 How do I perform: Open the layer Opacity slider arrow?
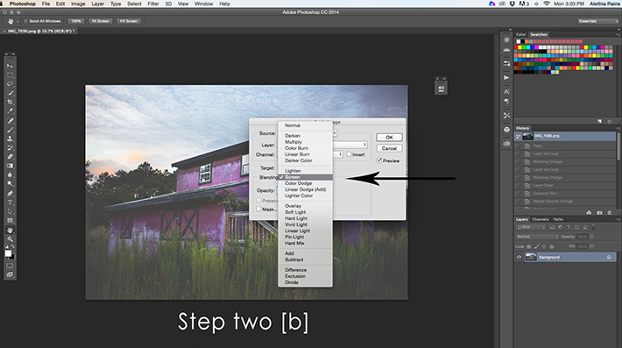click(592, 237)
